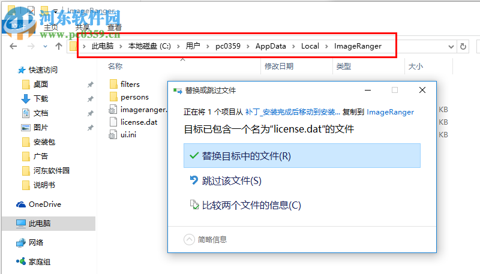Expand chevron after 本地磁盘 (C:)
This screenshot has height=274, width=480.
point(178,47)
